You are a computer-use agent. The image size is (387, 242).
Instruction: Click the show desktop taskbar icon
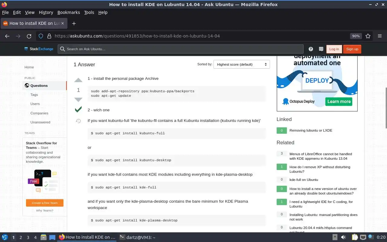coord(52,237)
